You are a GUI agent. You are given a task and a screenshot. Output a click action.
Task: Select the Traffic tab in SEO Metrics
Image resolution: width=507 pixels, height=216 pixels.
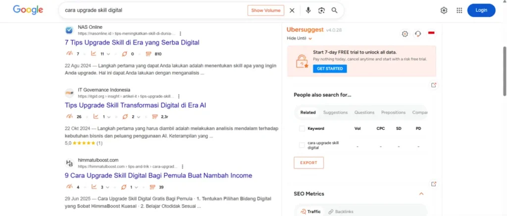pyautogui.click(x=310, y=212)
